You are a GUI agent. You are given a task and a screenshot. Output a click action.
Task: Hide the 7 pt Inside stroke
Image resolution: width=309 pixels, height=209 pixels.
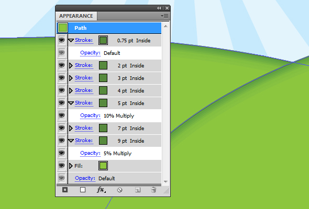point(62,128)
